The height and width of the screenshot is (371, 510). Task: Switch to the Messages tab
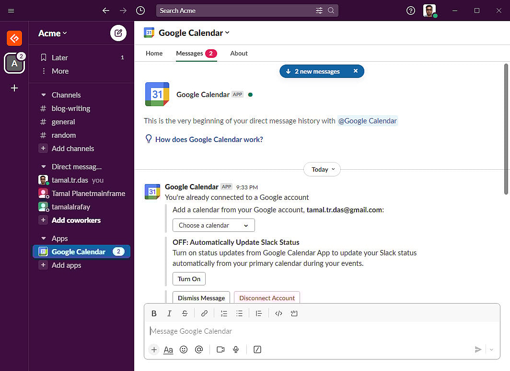[x=197, y=53]
